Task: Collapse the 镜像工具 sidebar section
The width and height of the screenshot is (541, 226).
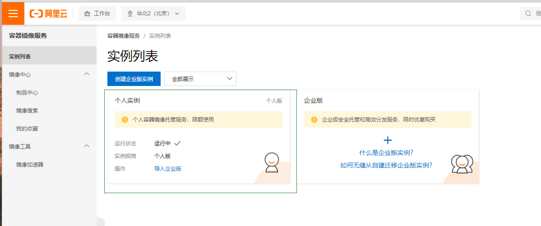Action: click(x=87, y=146)
